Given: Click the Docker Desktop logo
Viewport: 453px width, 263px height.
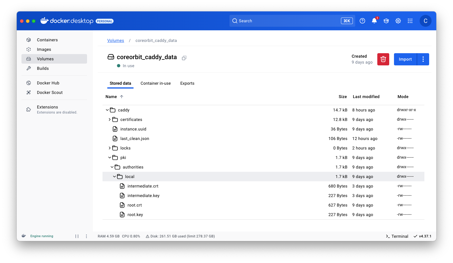Looking at the screenshot, I should [67, 21].
